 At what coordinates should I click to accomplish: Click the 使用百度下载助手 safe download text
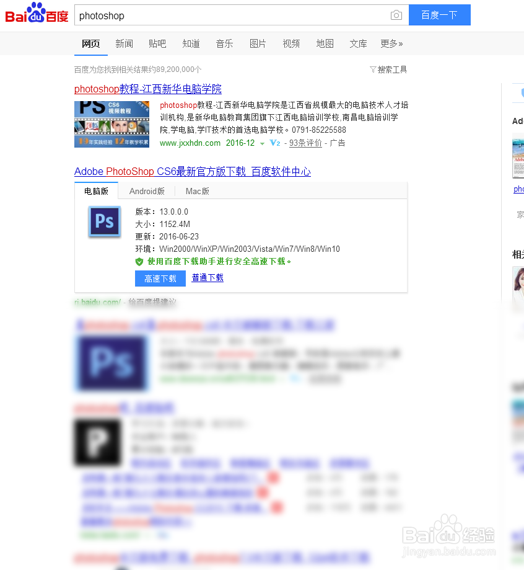pyautogui.click(x=219, y=261)
